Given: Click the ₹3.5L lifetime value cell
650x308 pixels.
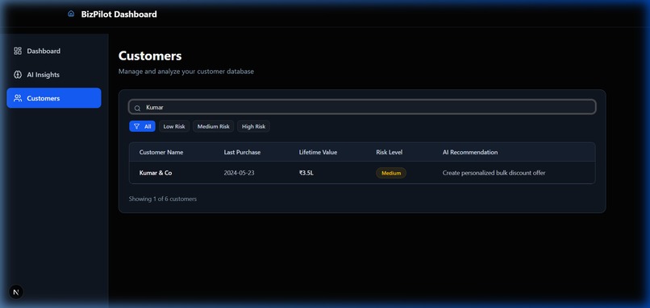Looking at the screenshot, I should pos(306,173).
